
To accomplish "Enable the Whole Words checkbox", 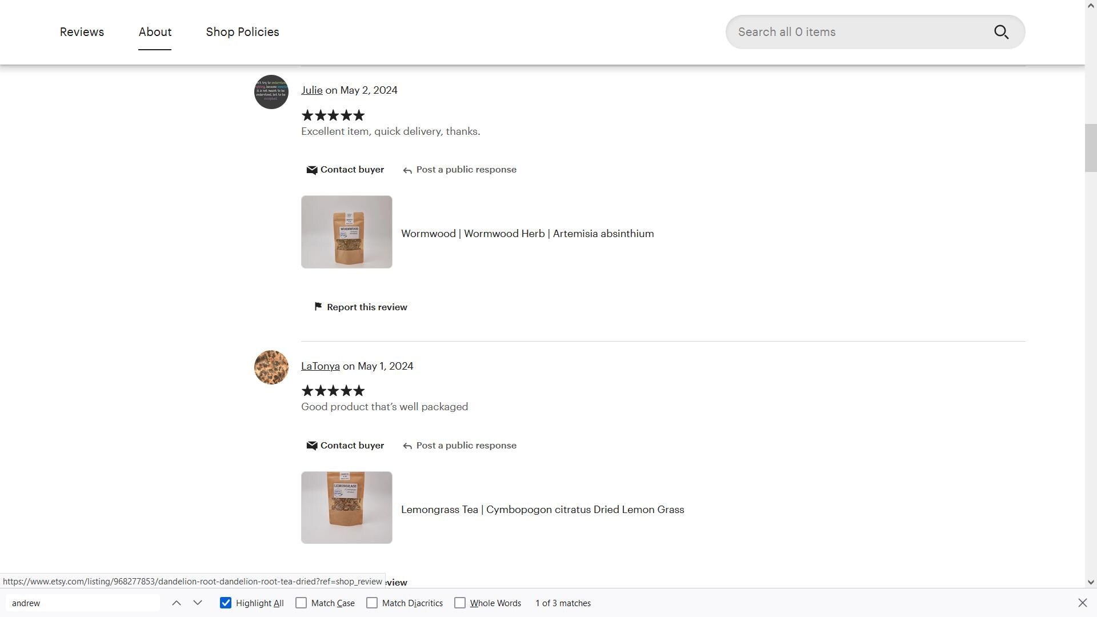I will tap(460, 603).
